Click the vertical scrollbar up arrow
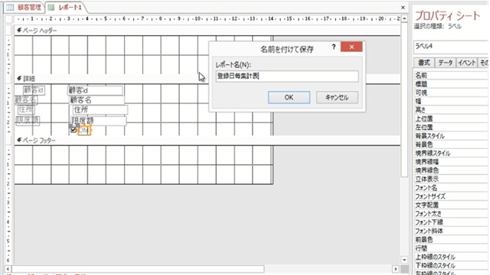The width and height of the screenshot is (490, 275). pyautogui.click(x=404, y=18)
